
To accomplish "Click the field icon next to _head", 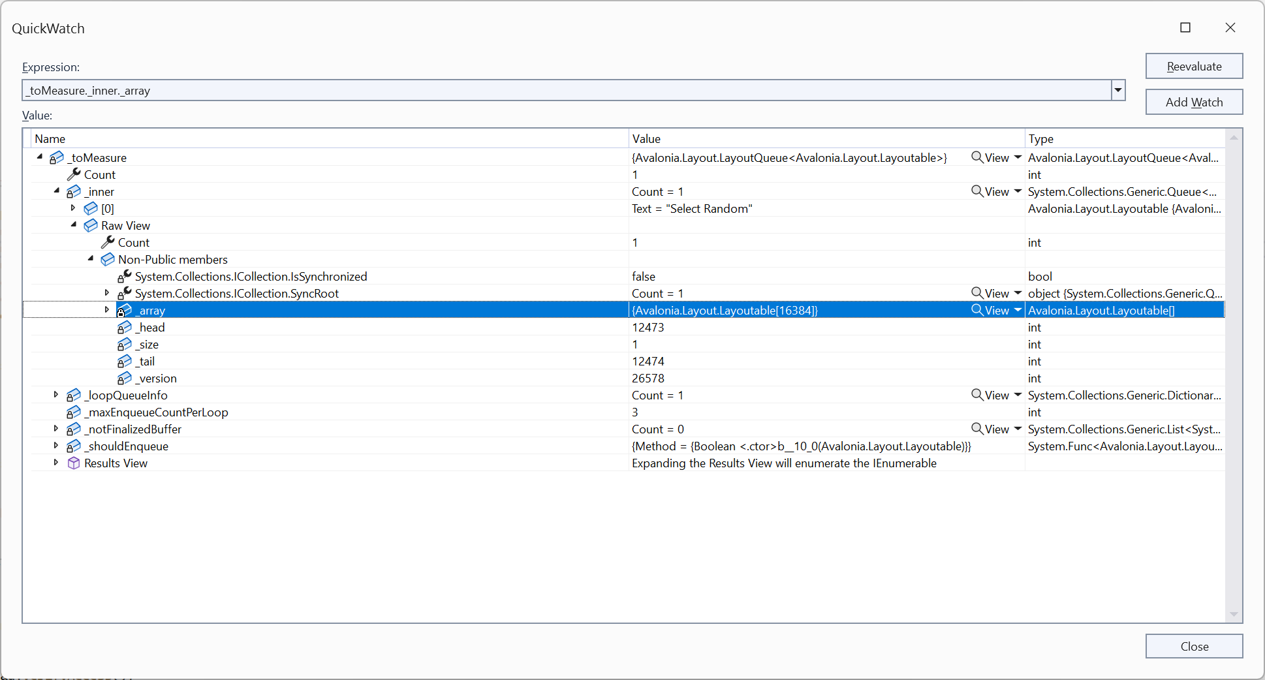I will 125,327.
